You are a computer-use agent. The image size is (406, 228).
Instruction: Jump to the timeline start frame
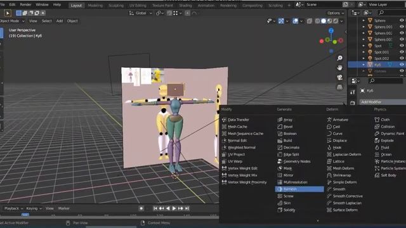[155, 208]
